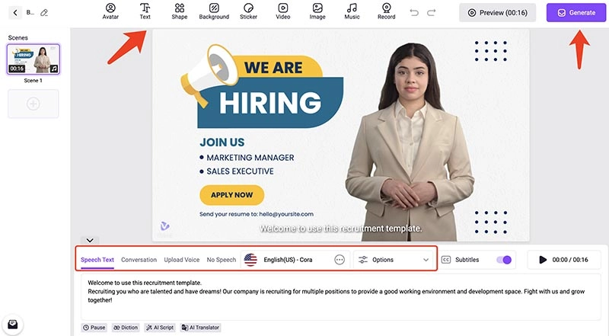Expand the Options dropdown
609x336 pixels.
click(394, 260)
